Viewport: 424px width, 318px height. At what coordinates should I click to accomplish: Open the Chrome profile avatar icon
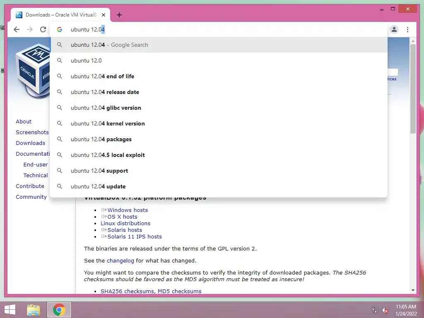point(394,29)
